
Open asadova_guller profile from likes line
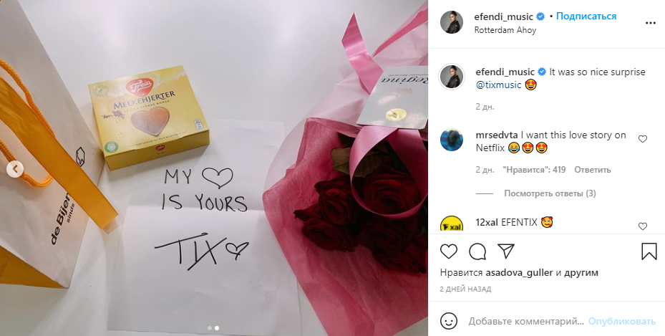(x=519, y=273)
